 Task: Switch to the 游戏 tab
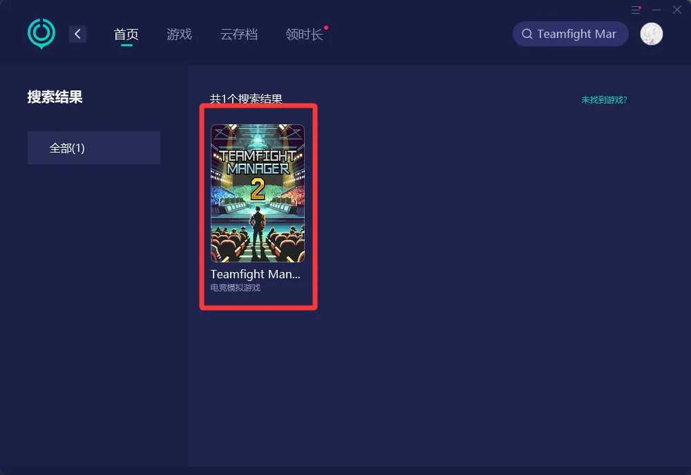coord(180,35)
